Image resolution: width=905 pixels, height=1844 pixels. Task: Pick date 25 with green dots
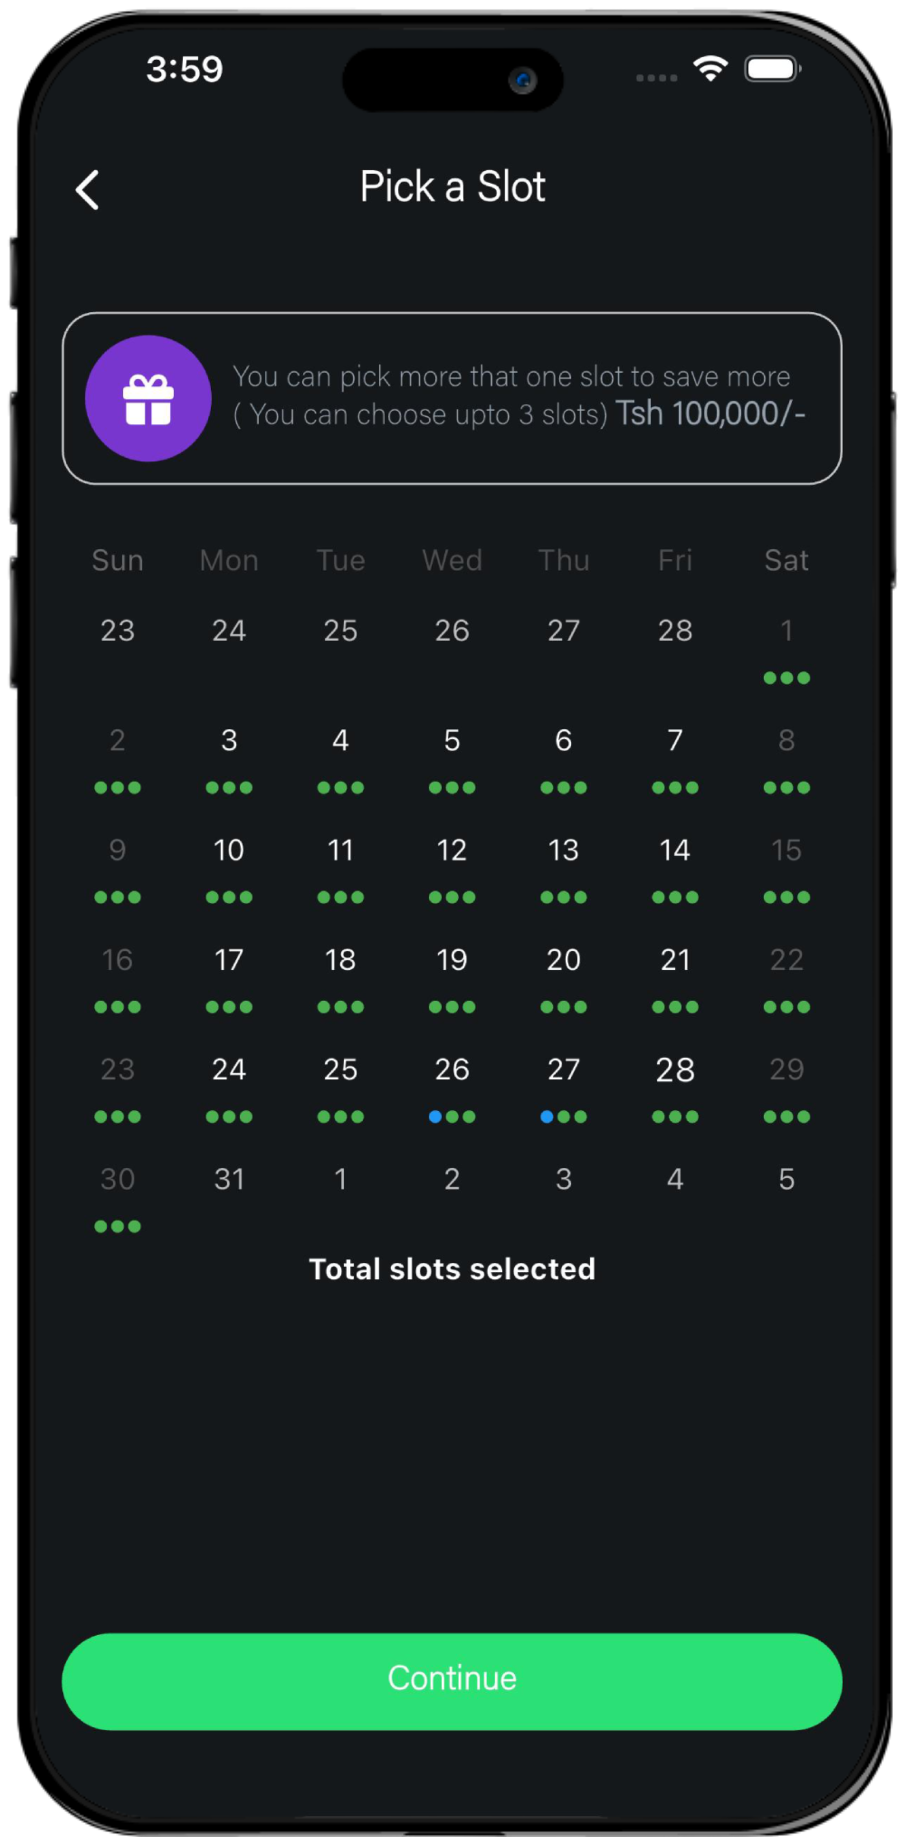coord(340,1069)
